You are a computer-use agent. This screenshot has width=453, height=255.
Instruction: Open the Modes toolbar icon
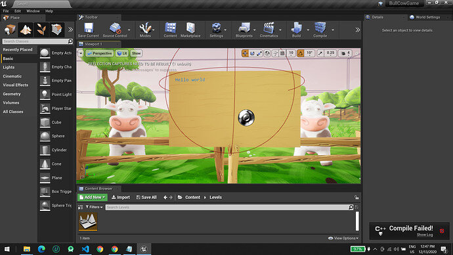(x=145, y=30)
